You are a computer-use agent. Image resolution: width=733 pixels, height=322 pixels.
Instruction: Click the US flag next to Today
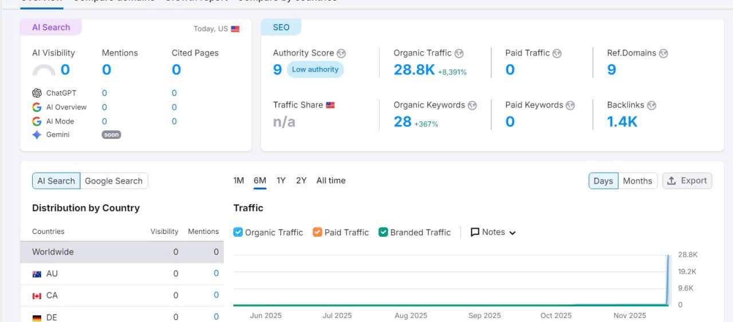[235, 29]
